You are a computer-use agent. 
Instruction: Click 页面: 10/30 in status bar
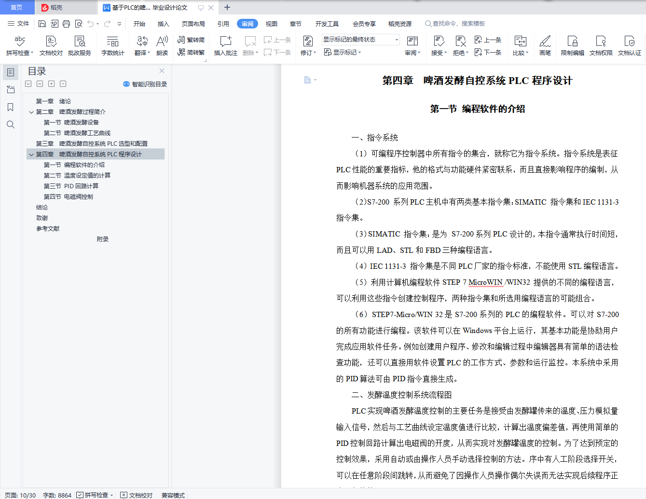[20, 495]
